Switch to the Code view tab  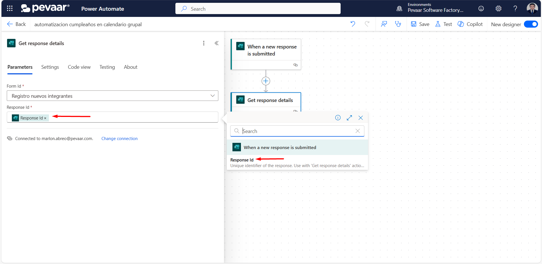point(79,67)
